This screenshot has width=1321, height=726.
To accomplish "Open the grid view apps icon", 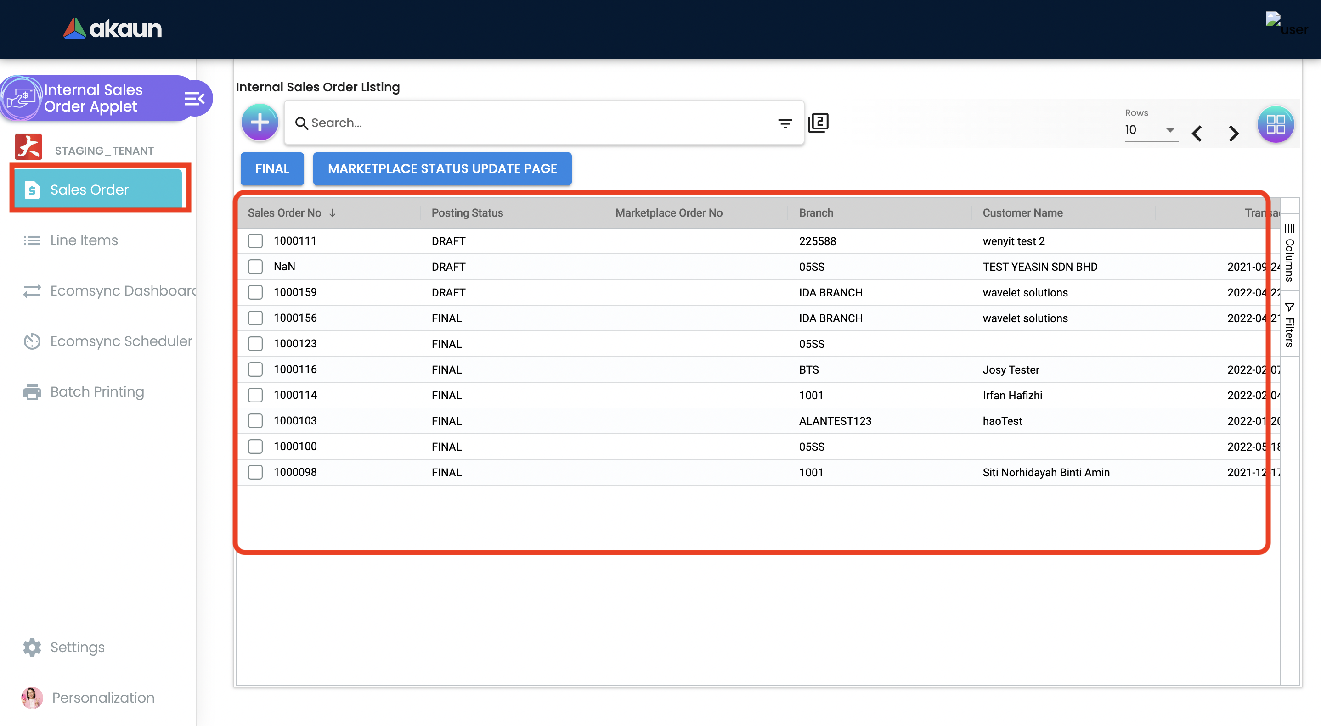I will click(x=1275, y=124).
